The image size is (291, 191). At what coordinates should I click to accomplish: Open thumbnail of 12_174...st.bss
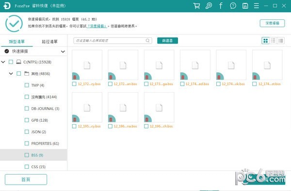coord(267,65)
